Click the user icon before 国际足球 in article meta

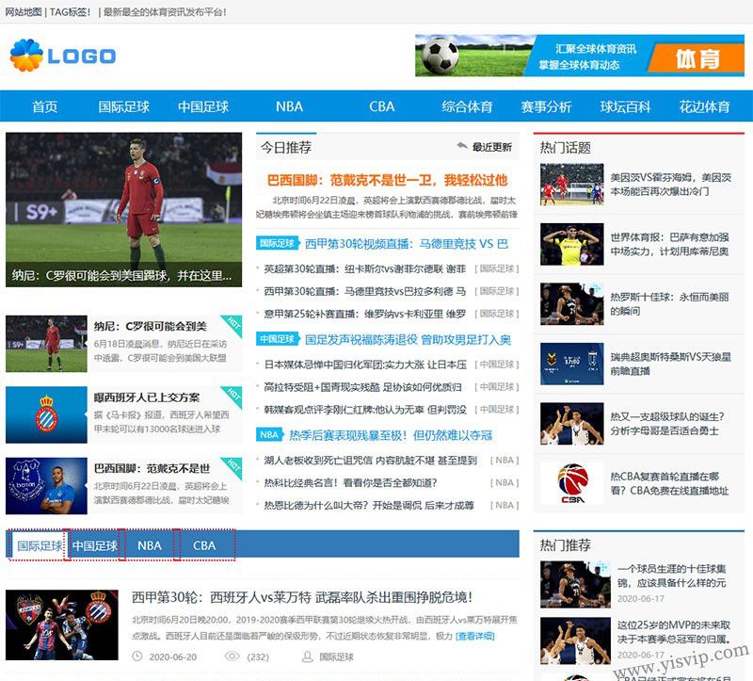point(307,657)
